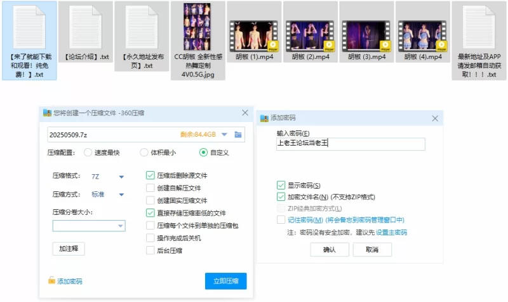Enable 压缩每个文件到单独的压缩包 checkbox
The height and width of the screenshot is (302, 508).
tap(150, 226)
